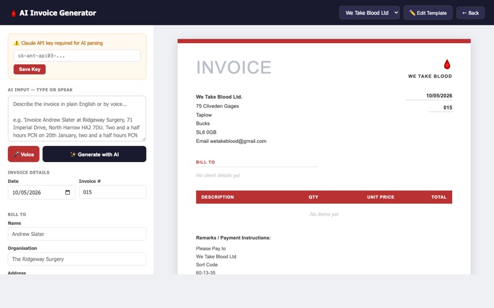
Task: Open the calendar picker icon in Date field
Action: click(x=67, y=192)
